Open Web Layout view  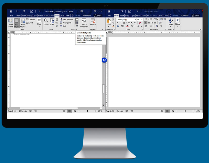pos(23,23)
